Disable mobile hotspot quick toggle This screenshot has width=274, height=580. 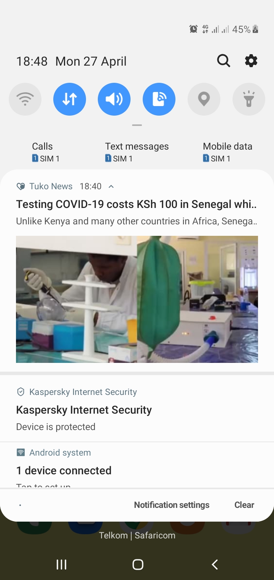[x=159, y=99]
